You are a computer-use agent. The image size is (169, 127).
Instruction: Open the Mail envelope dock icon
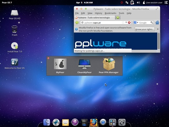[x=65, y=122]
